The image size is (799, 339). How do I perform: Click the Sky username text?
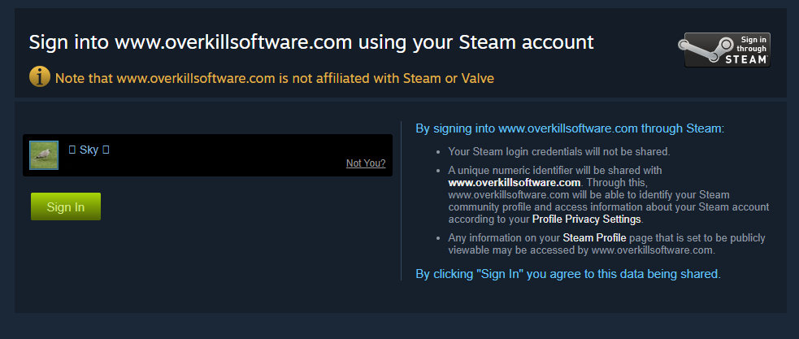(89, 150)
